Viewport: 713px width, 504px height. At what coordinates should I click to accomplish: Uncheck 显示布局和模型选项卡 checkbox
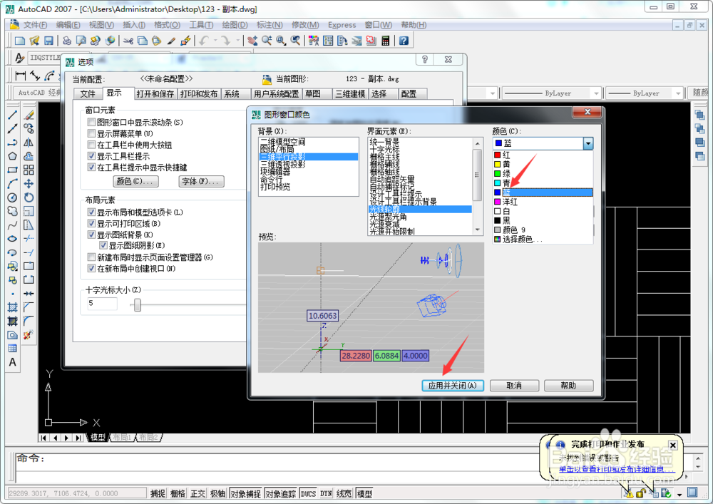[x=91, y=212]
